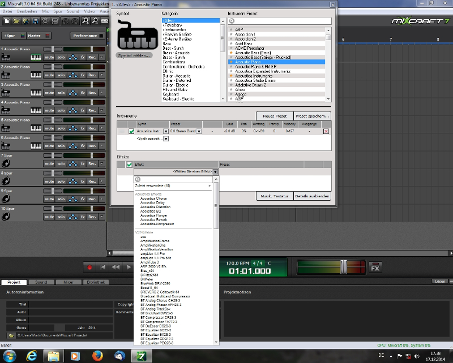The image size is (453, 363).
Task: Remove the Acoustica Instruments synth row (red X)
Action: pos(326,131)
